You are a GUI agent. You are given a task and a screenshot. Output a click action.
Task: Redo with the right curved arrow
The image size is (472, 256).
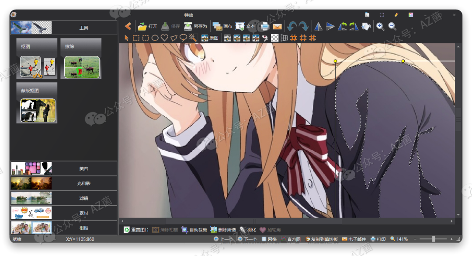point(303,27)
